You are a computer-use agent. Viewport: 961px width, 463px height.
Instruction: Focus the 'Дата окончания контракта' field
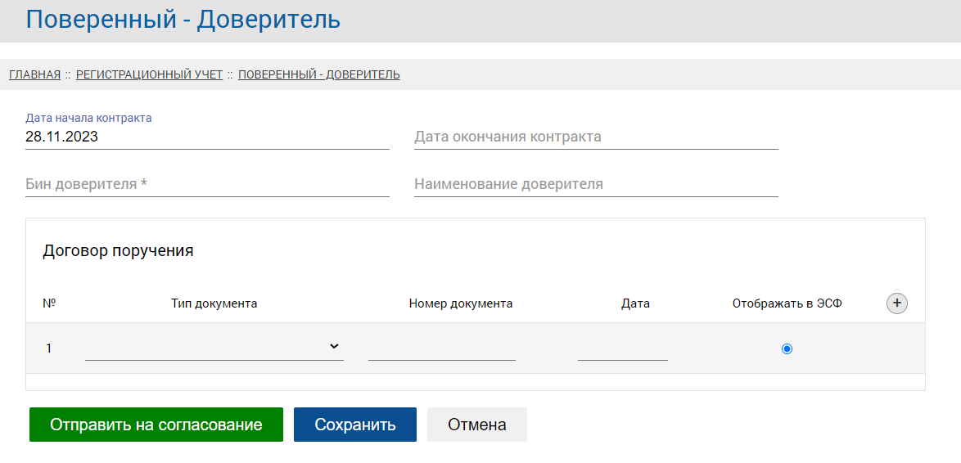[595, 137]
